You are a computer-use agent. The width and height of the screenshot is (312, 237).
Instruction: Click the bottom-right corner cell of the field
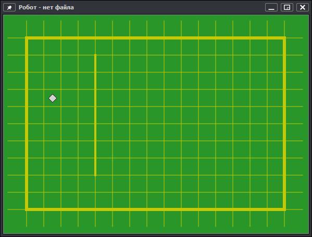(x=276, y=201)
